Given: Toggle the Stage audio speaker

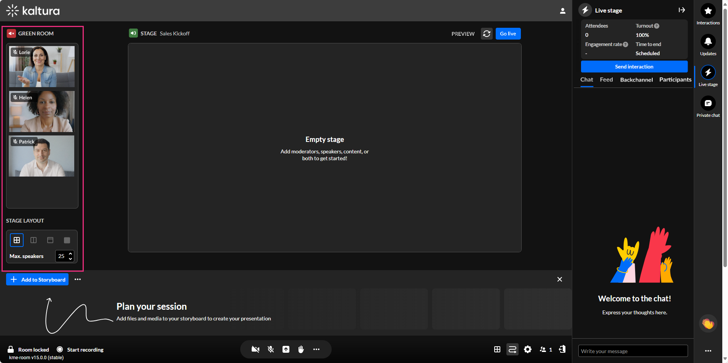Looking at the screenshot, I should tap(133, 33).
